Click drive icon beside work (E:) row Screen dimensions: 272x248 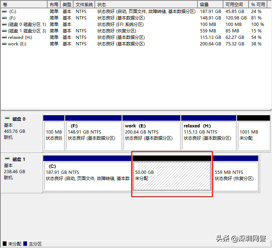coord(4,44)
